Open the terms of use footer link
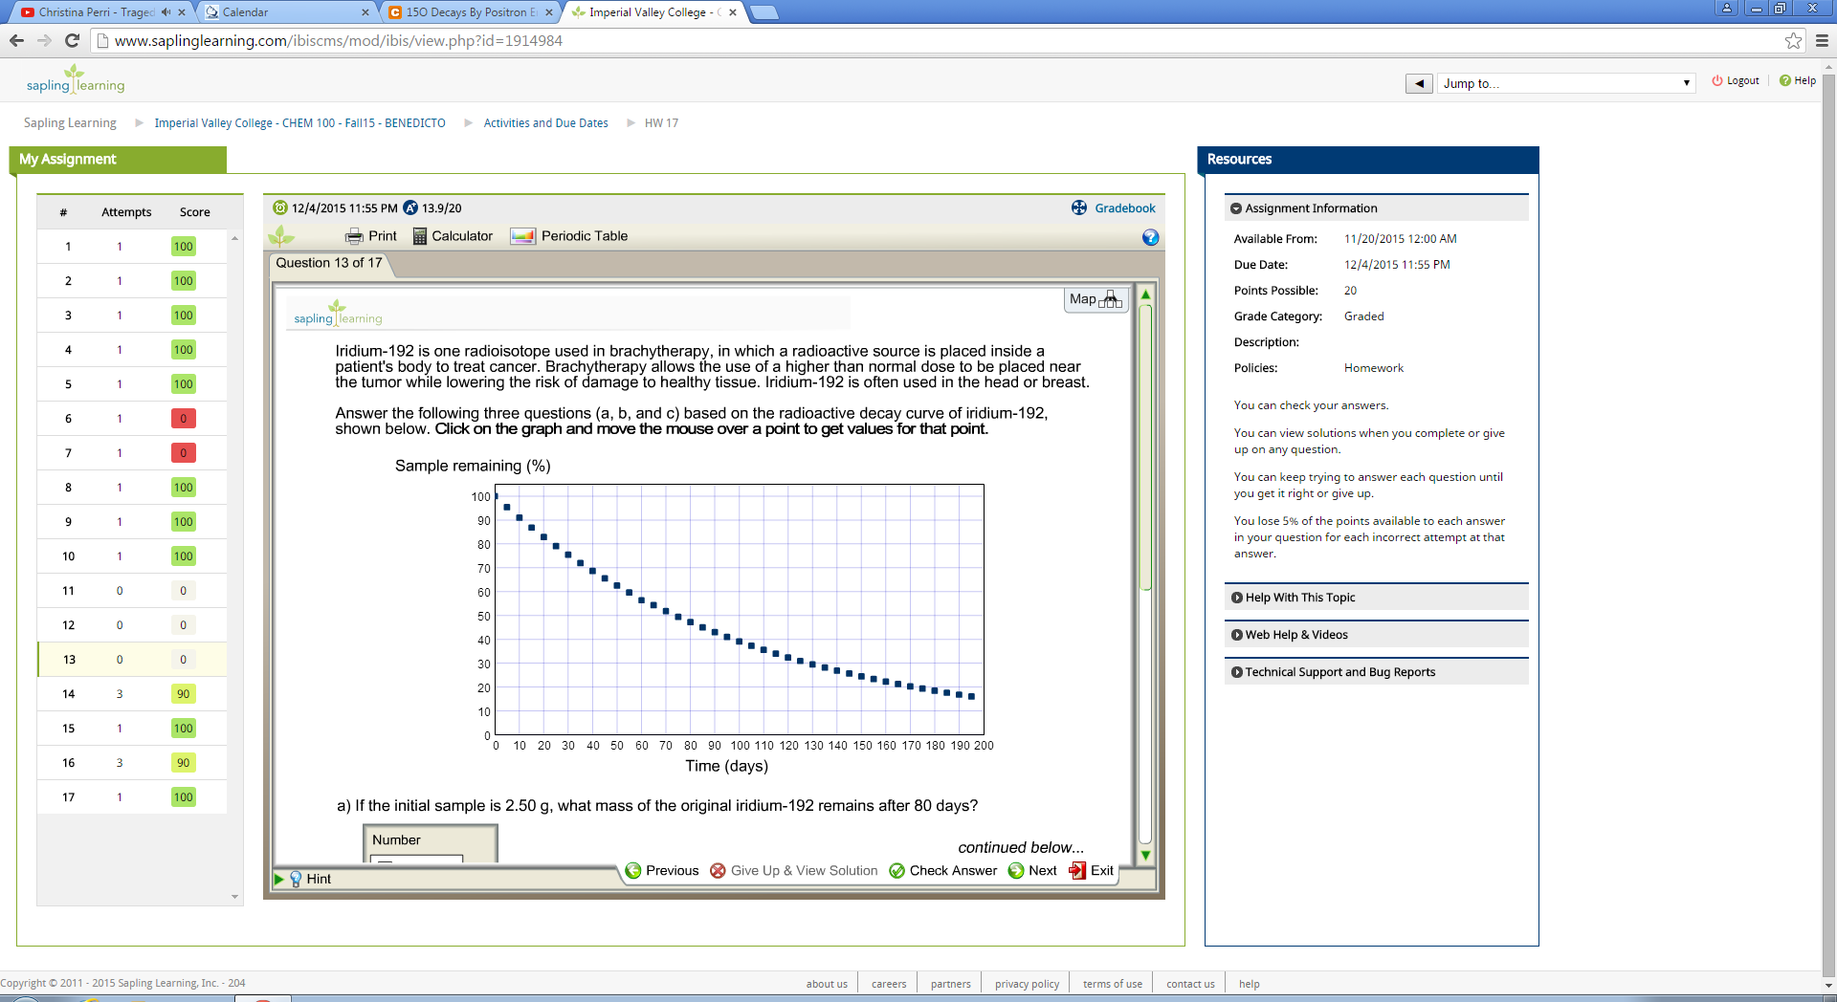Image resolution: width=1837 pixels, height=1002 pixels. tap(1112, 984)
